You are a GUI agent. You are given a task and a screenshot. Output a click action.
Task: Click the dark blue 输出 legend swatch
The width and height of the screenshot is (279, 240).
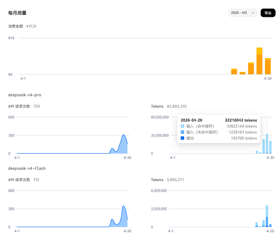pyautogui.click(x=182, y=138)
